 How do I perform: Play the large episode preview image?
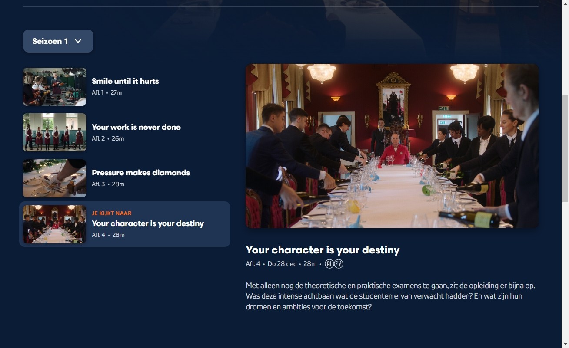click(x=392, y=146)
